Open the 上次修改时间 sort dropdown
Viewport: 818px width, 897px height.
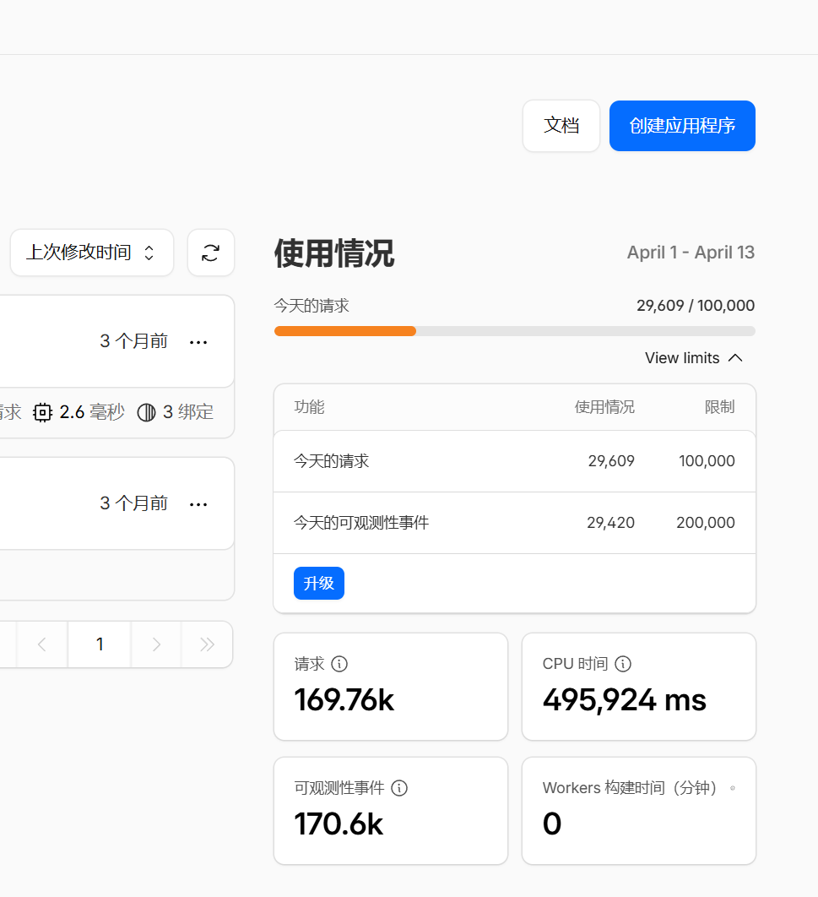(92, 253)
